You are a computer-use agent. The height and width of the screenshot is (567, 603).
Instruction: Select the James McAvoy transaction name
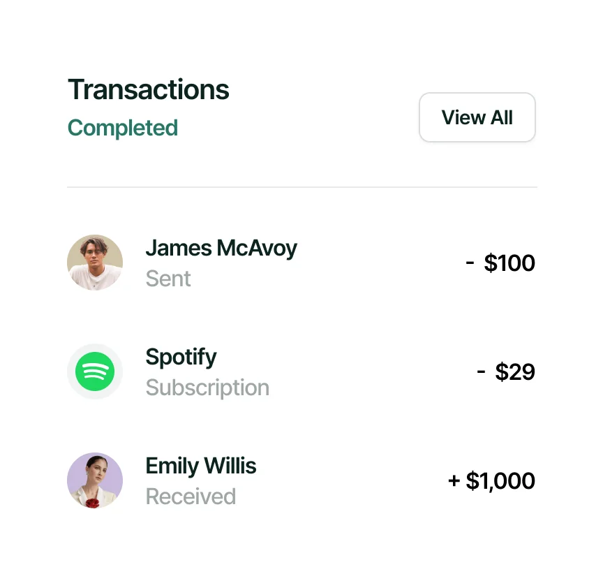tap(221, 248)
